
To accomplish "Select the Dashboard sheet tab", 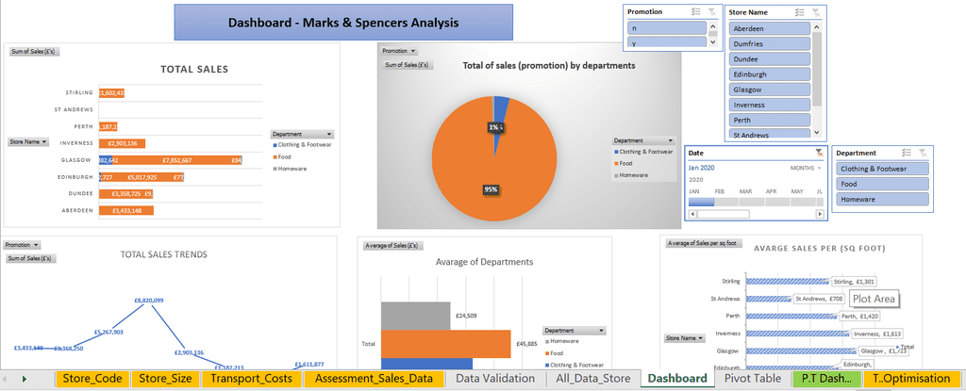I will pos(677,379).
